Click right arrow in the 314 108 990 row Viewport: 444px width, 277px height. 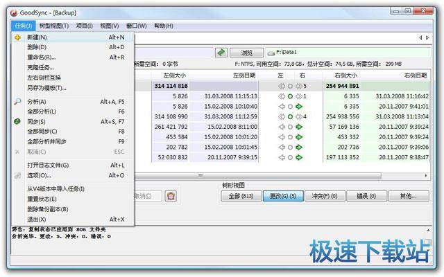[x=299, y=117]
